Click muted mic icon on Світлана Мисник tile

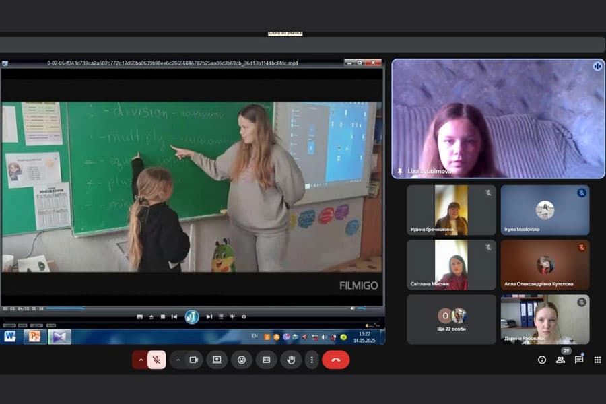(488, 247)
